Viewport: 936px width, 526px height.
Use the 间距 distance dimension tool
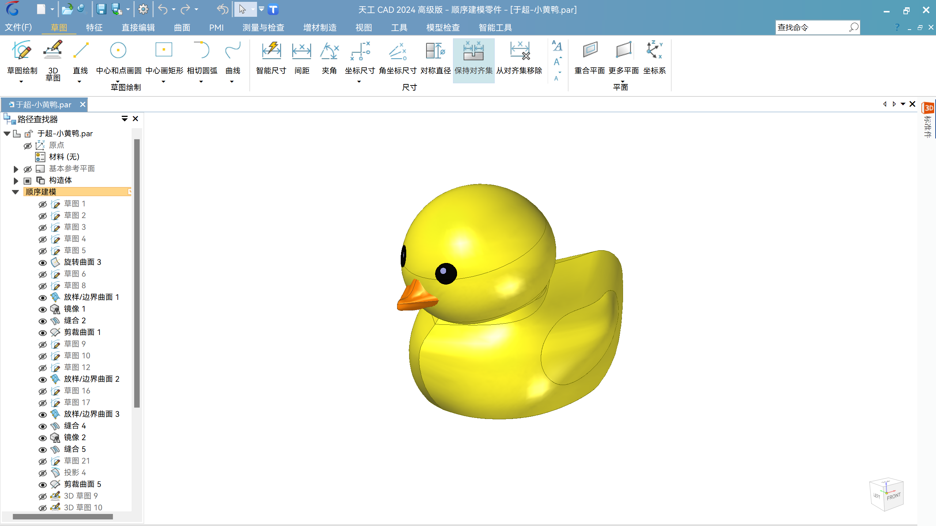click(x=302, y=58)
